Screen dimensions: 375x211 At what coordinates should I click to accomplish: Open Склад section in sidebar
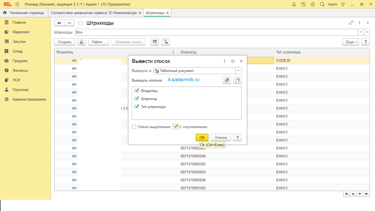[x=17, y=51]
